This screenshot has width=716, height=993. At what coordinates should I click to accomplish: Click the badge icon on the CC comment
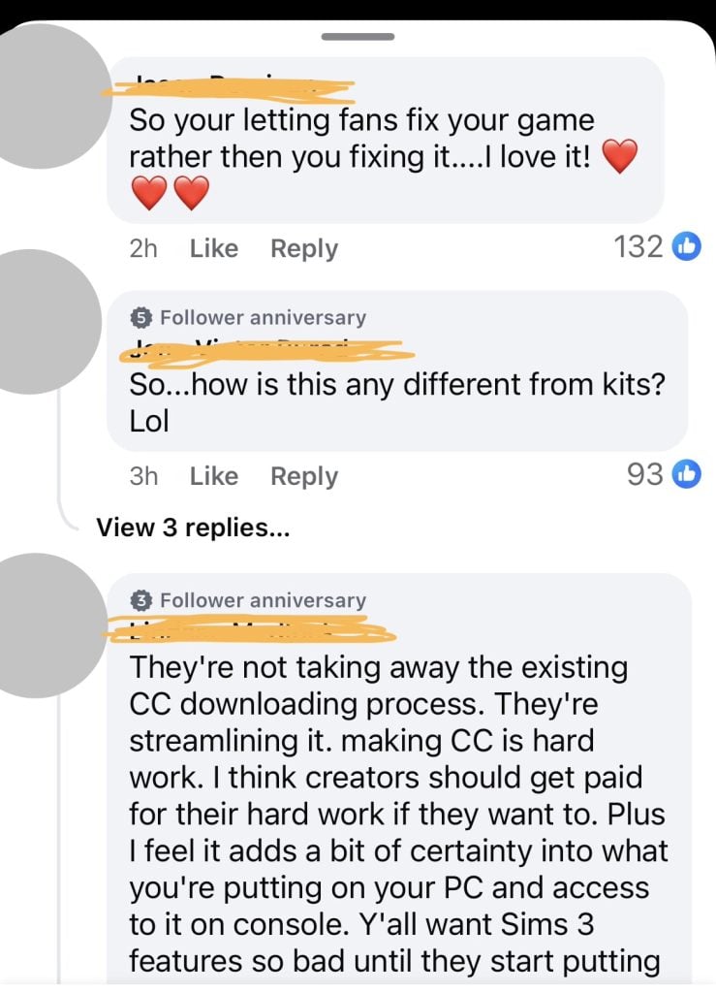[141, 600]
